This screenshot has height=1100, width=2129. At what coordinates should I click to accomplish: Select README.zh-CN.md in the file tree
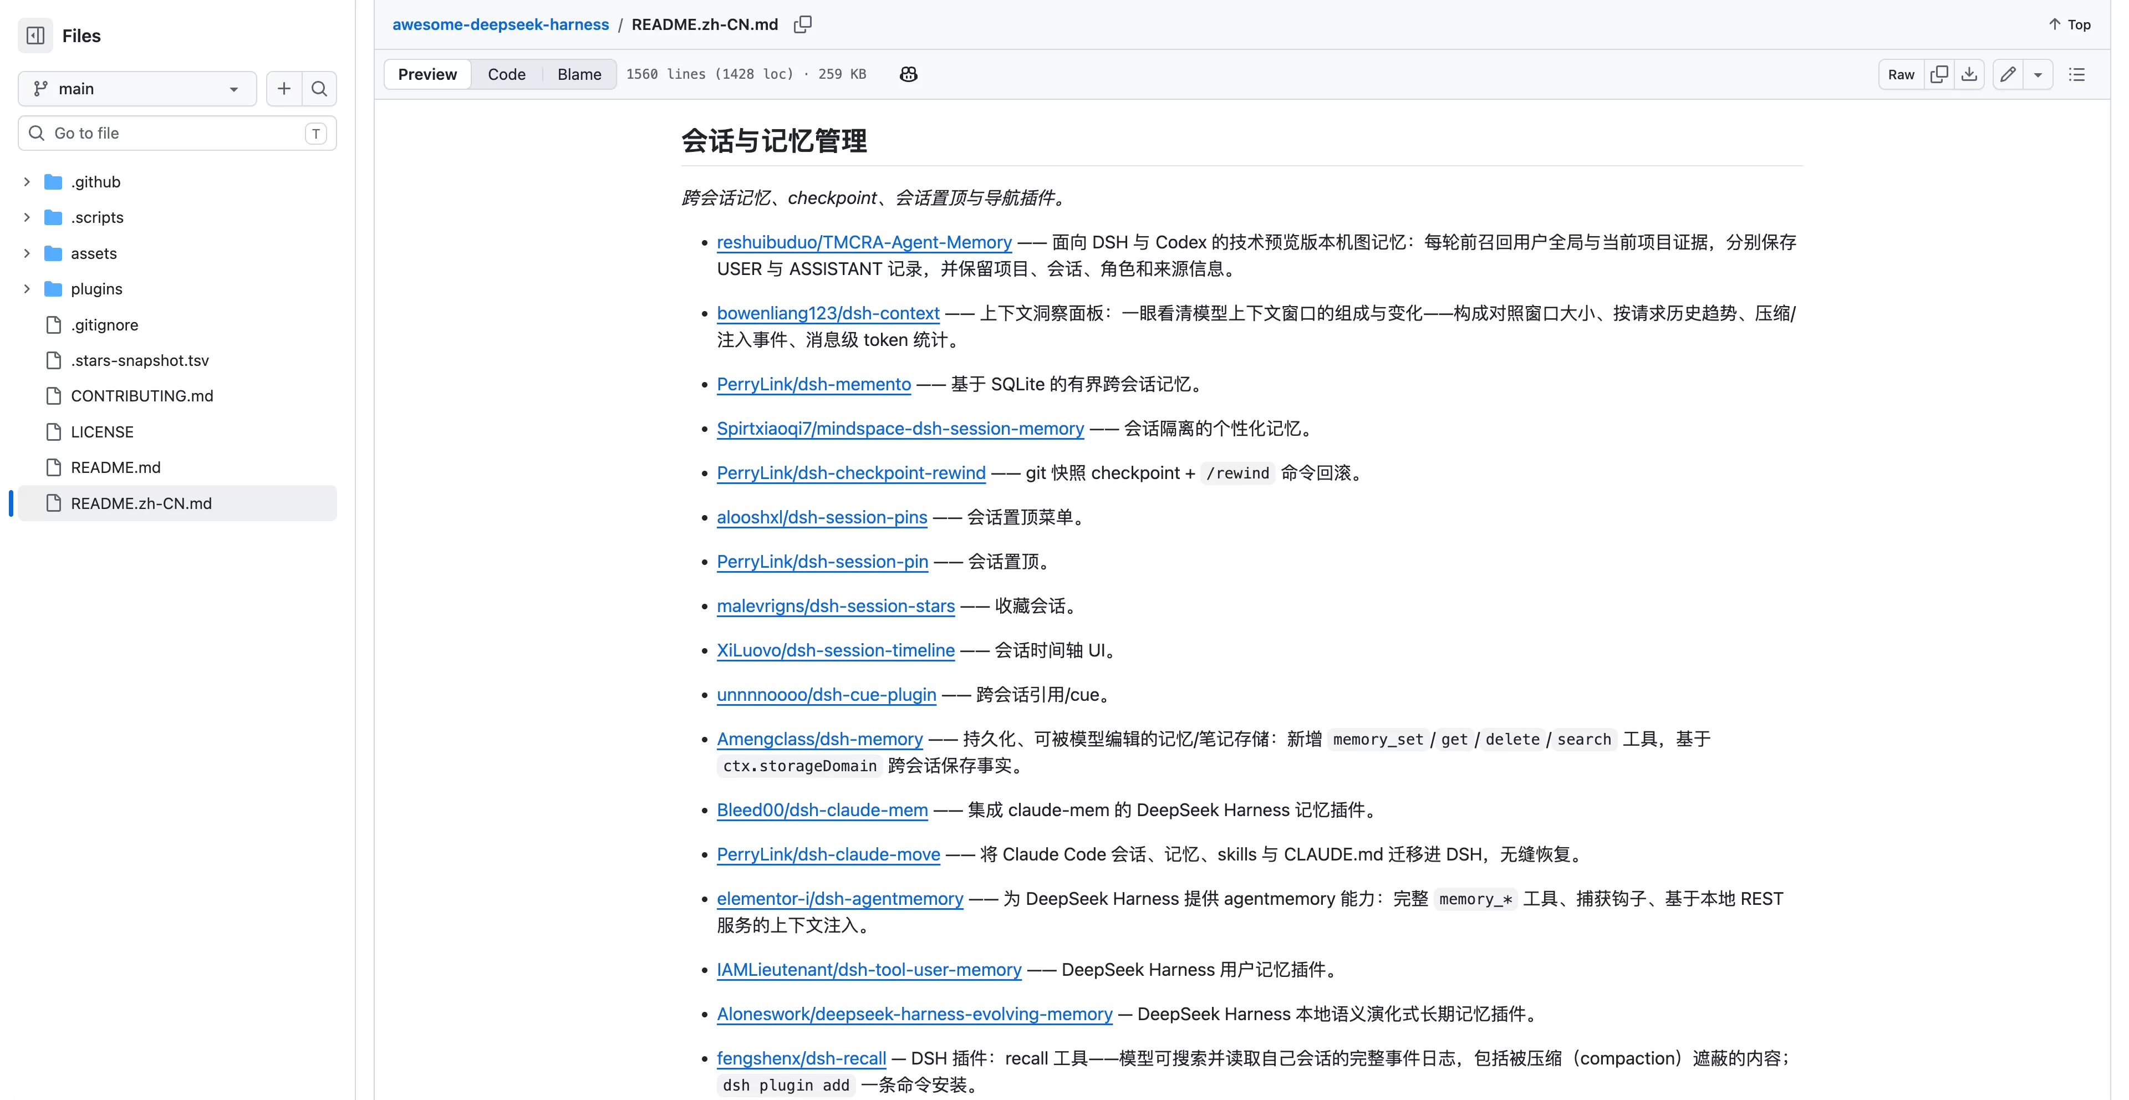[177, 503]
